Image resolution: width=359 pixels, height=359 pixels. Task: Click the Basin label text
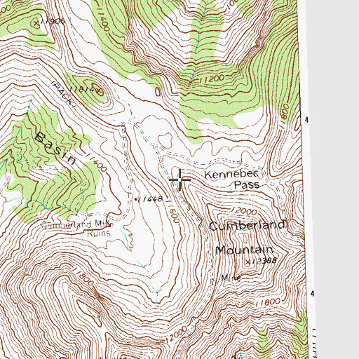coord(55,148)
